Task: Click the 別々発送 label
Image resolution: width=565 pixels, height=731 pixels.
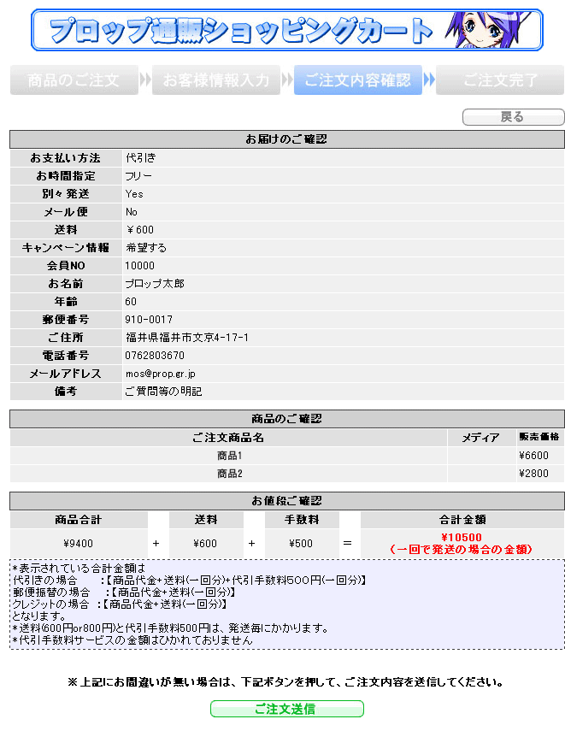Action: (x=66, y=194)
